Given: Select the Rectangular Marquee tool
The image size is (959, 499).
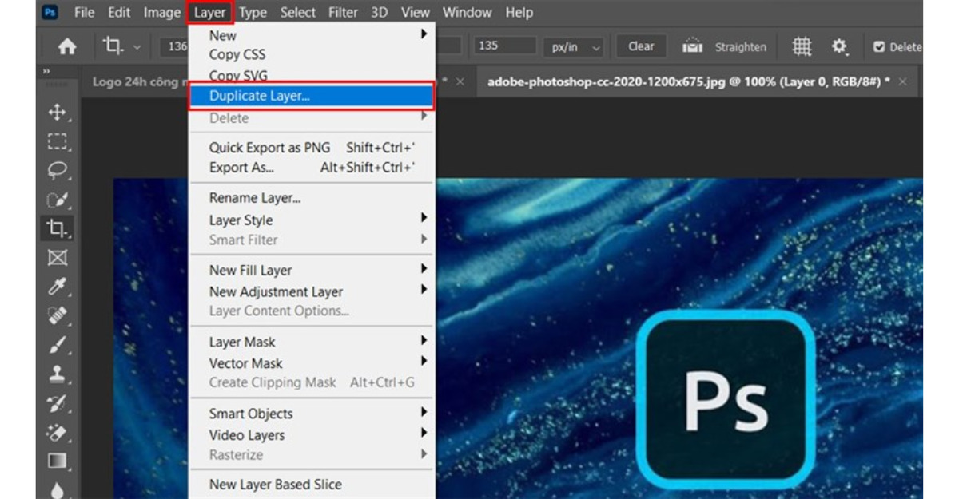Looking at the screenshot, I should coord(58,141).
